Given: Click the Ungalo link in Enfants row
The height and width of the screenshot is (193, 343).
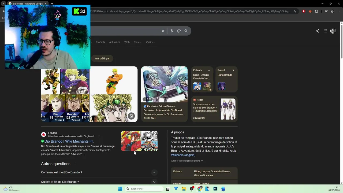Looking at the screenshot, I should click(x=206, y=171).
